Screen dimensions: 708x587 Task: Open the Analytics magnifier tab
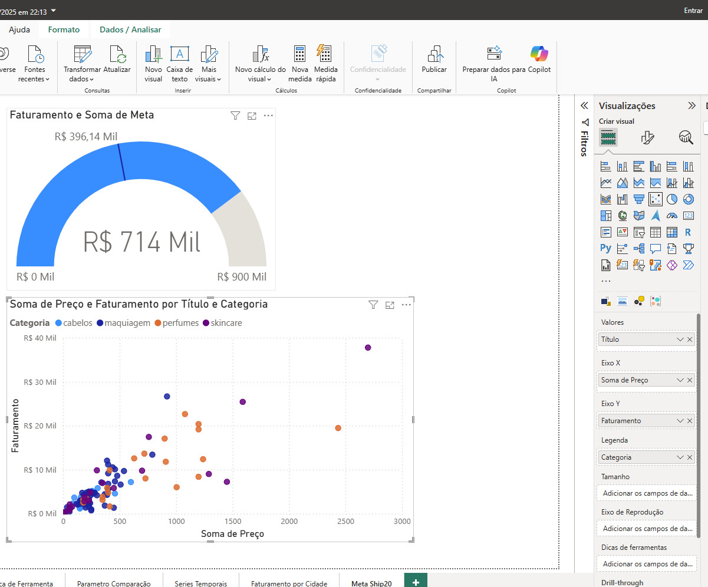click(x=686, y=138)
